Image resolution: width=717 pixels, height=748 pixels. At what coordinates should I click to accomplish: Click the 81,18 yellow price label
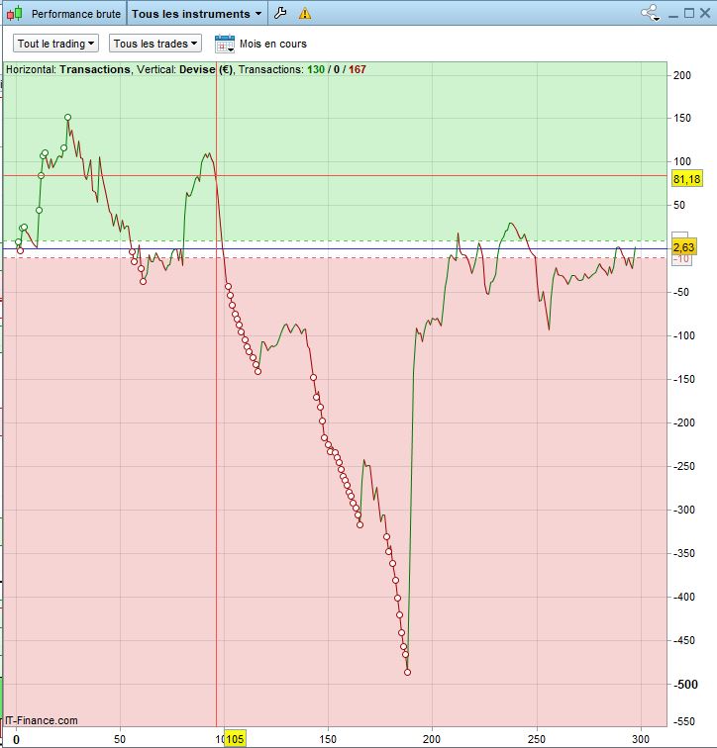click(x=687, y=179)
